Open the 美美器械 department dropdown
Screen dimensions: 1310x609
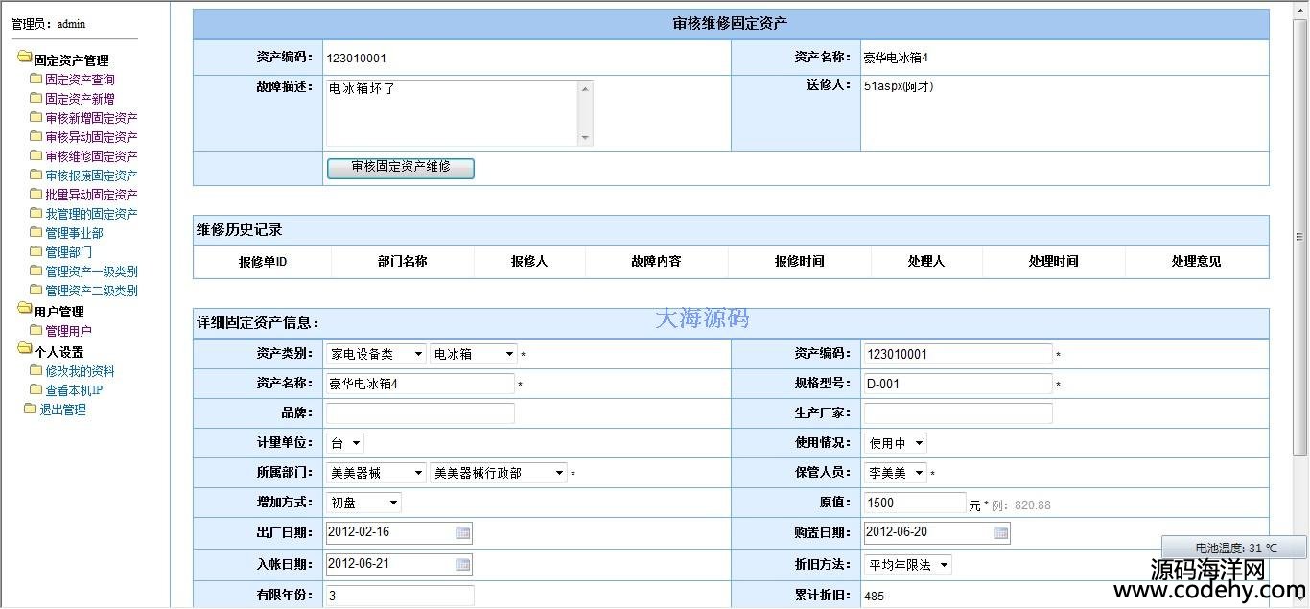[x=376, y=473]
